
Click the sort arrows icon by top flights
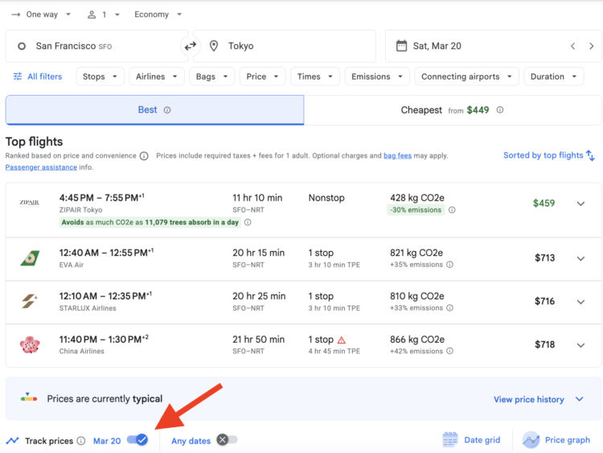tap(591, 155)
